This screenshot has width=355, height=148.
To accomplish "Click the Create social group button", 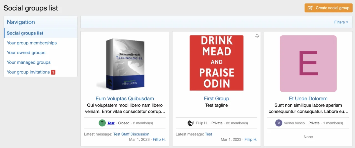I will coord(328,8).
